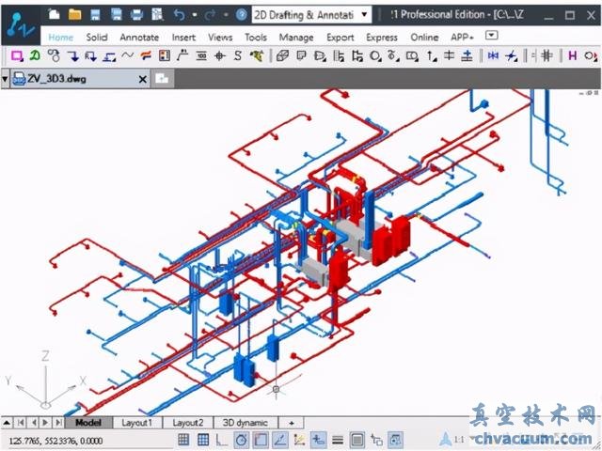
Task: Create a new drawing from quick access toolbar
Action: (55, 15)
